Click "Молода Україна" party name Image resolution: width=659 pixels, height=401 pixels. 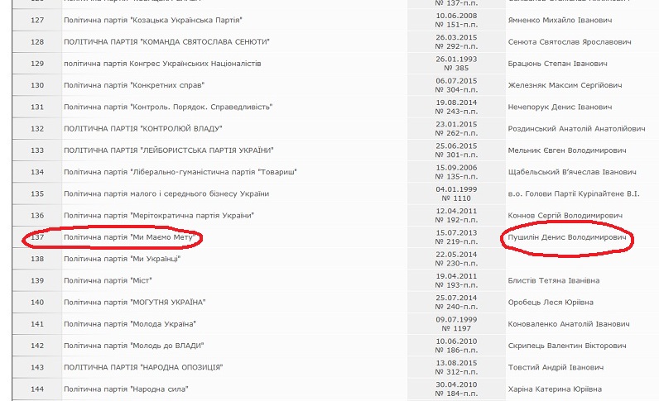tap(130, 323)
